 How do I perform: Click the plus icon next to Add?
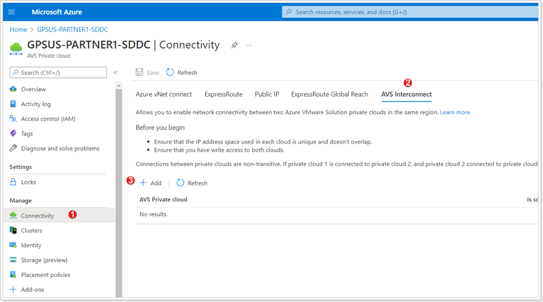pyautogui.click(x=143, y=182)
